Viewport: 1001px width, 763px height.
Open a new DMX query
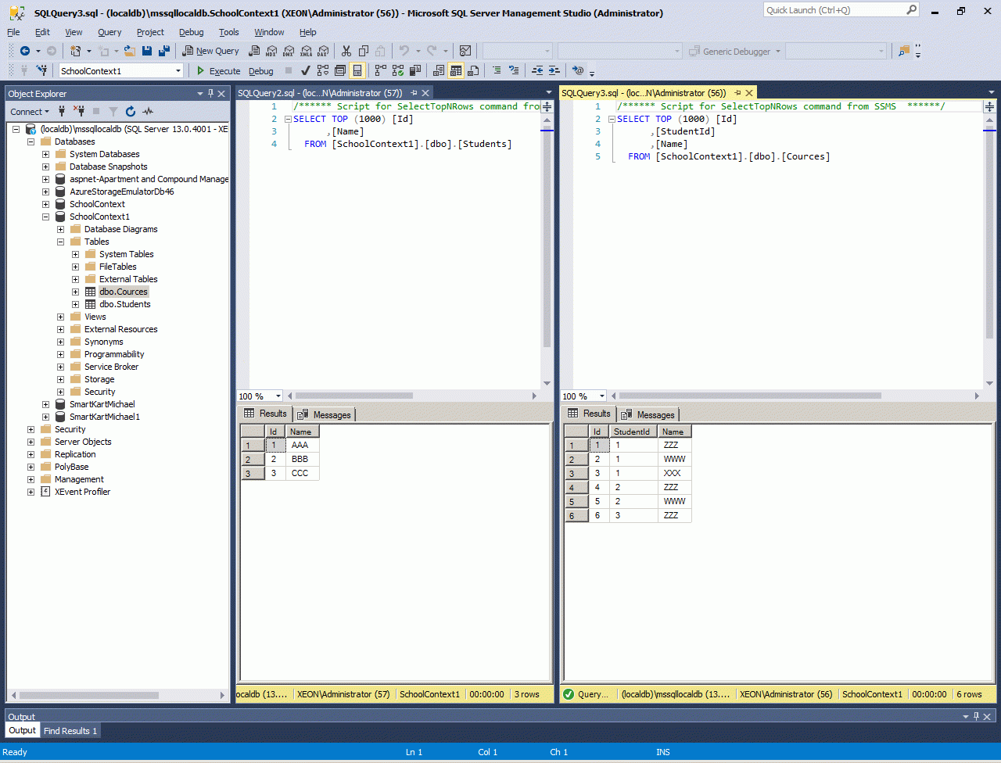[289, 51]
